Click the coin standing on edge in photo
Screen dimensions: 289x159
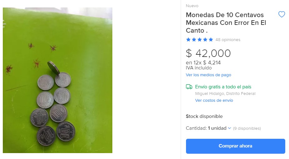(x=53, y=68)
